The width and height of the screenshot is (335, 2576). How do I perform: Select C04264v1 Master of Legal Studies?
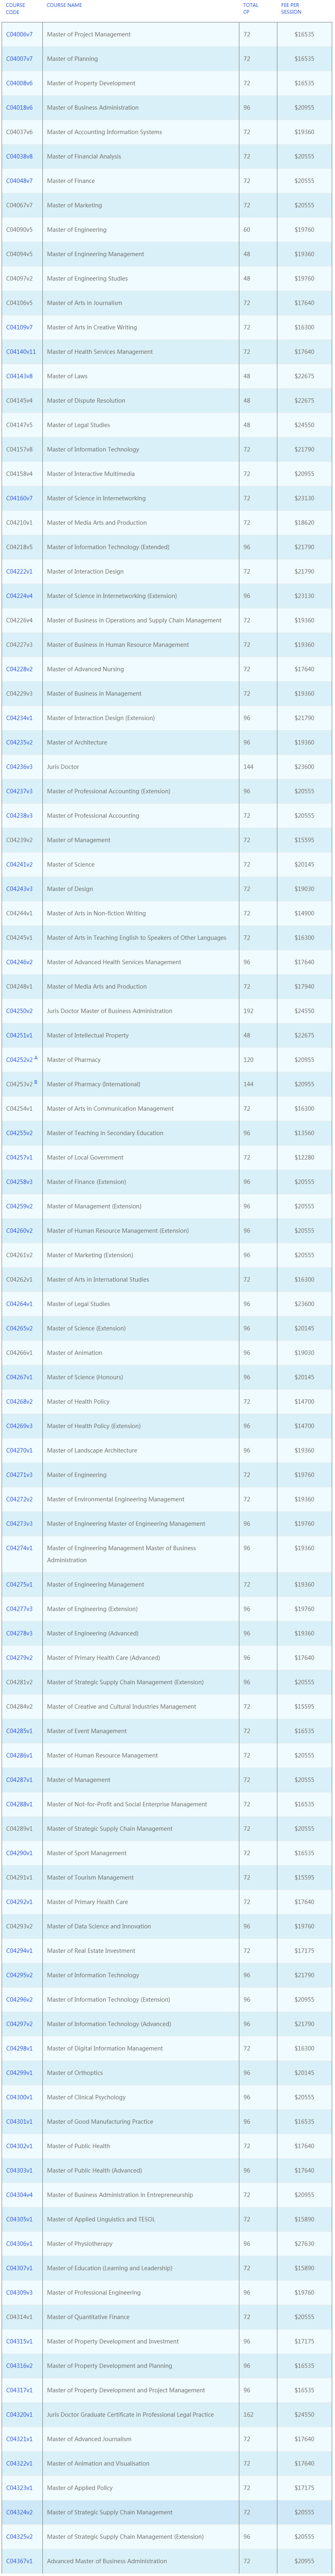coord(19,1304)
